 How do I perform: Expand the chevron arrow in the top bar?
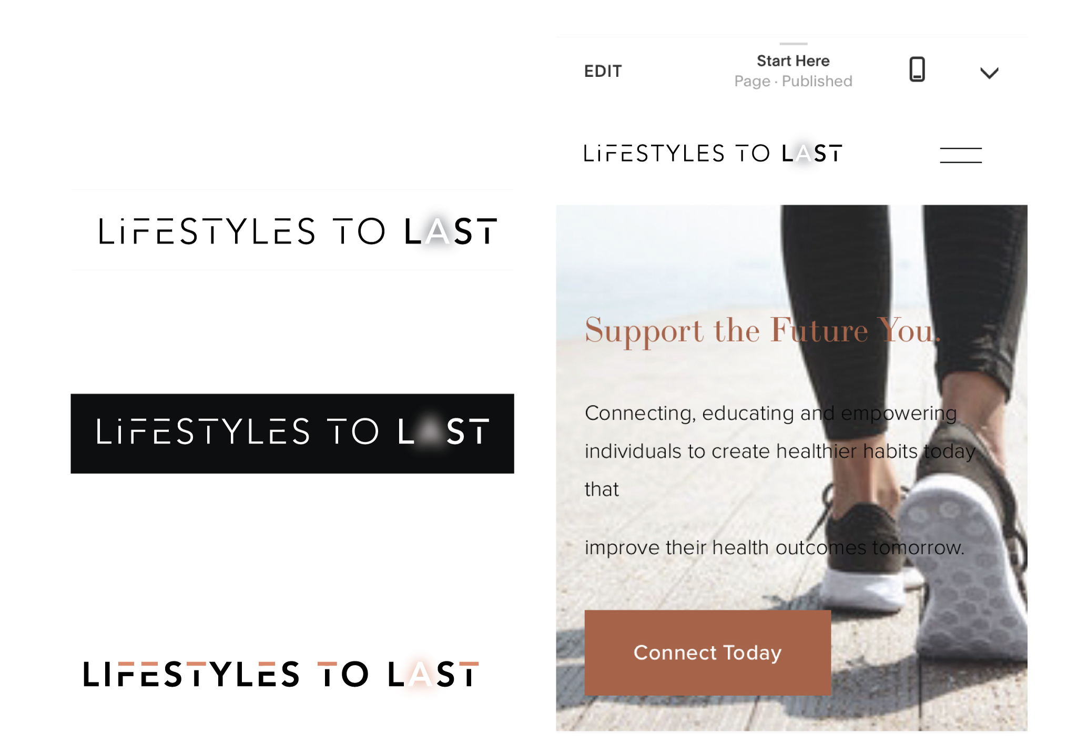989,73
